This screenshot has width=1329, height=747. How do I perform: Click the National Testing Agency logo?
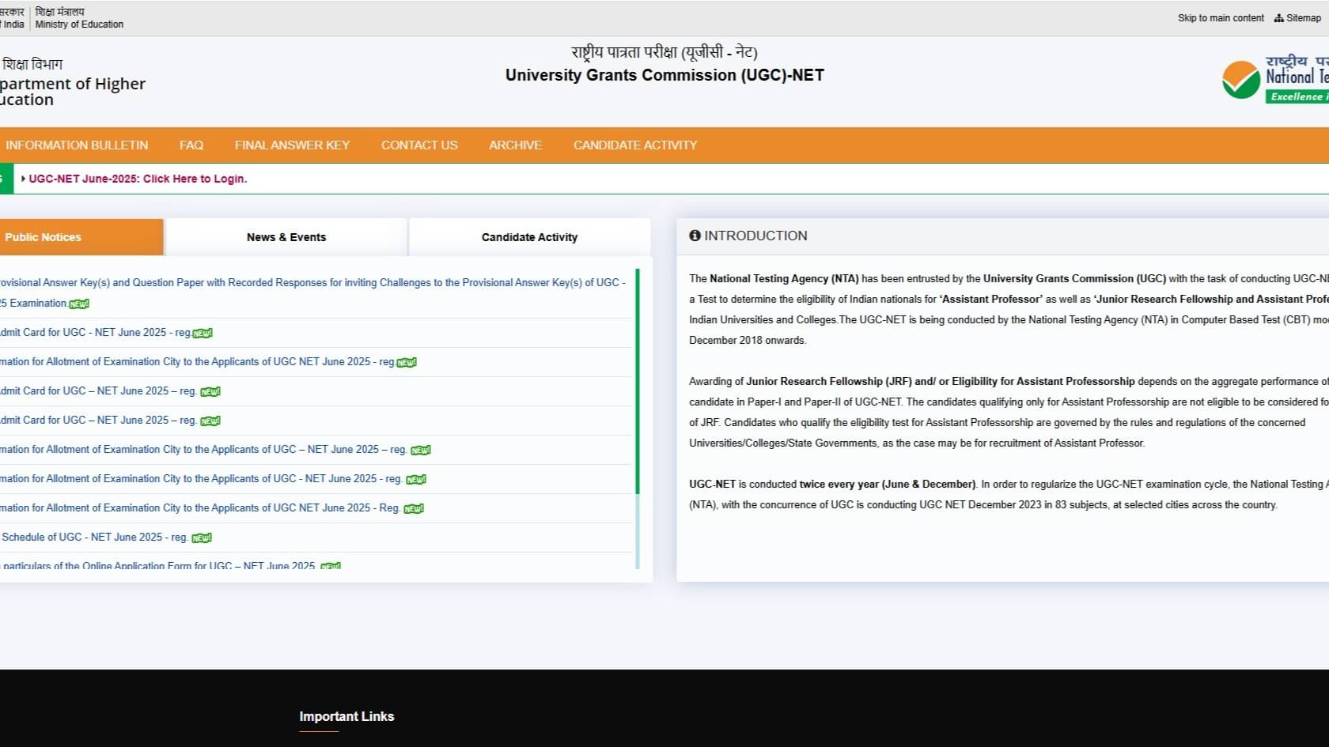point(1242,77)
